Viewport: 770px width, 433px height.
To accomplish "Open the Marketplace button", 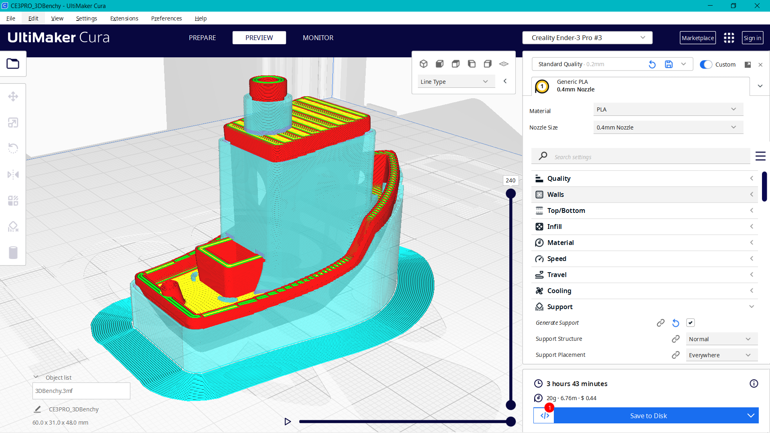I will pos(697,38).
